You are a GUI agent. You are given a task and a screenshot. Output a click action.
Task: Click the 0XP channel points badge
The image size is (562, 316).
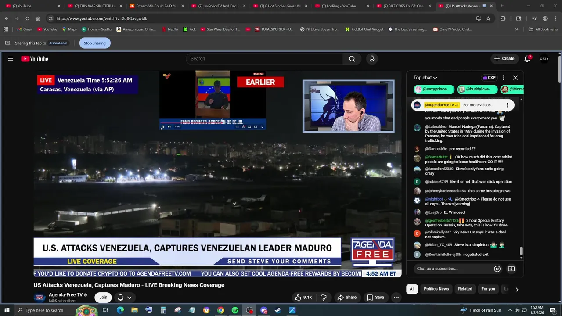(x=489, y=78)
